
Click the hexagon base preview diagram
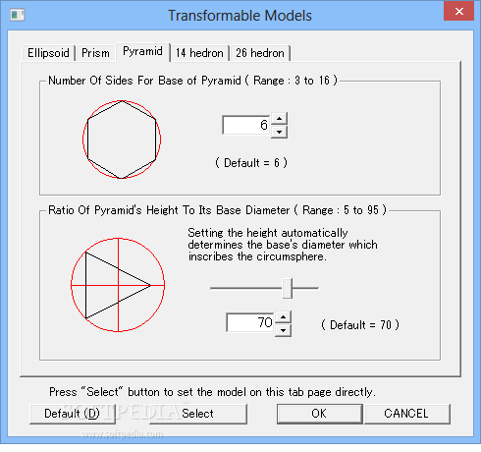(122, 140)
